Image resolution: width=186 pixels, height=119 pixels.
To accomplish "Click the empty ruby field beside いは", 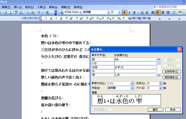I will [x=135, y=64].
